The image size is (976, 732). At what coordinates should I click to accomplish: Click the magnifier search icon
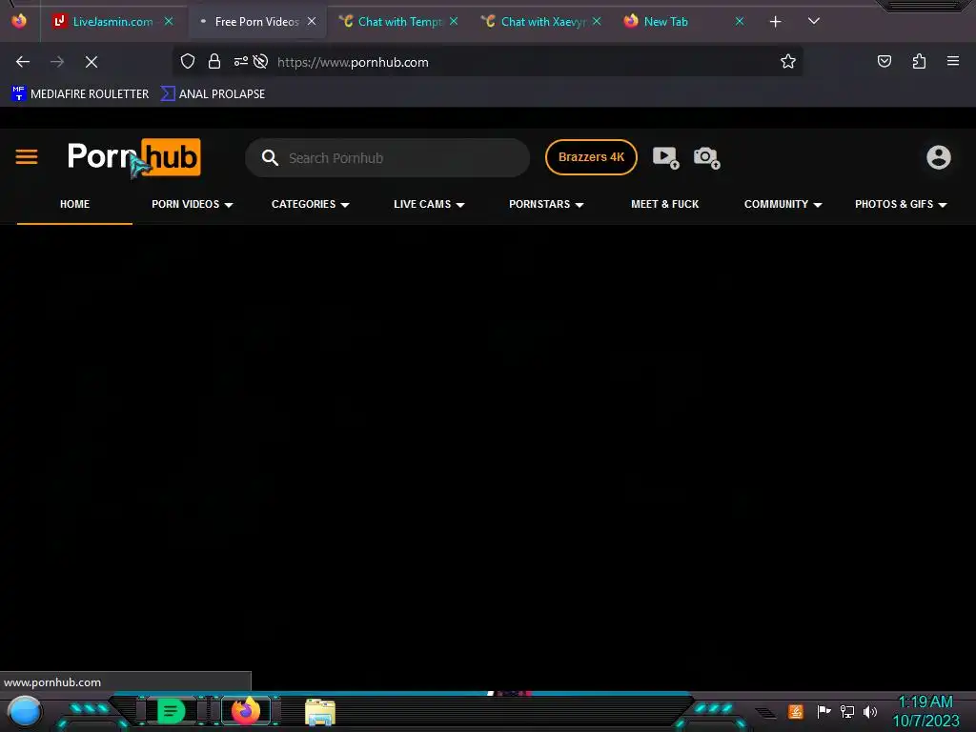(x=270, y=157)
